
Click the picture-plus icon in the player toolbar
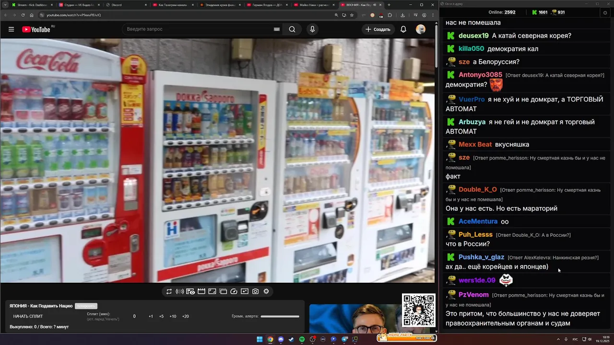pyautogui.click(x=245, y=291)
